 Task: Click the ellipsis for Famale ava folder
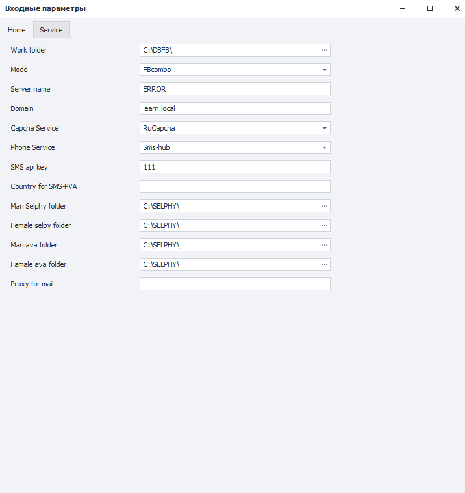[x=324, y=264]
